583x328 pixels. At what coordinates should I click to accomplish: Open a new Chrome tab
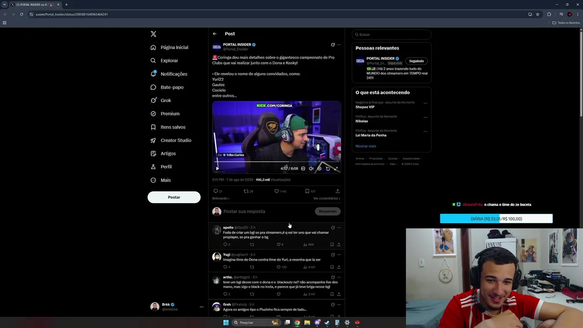[66, 5]
